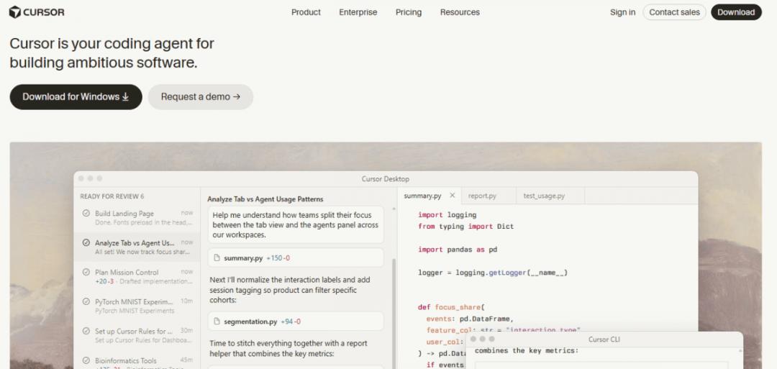Open the Plan Mission Control task

[137, 276]
